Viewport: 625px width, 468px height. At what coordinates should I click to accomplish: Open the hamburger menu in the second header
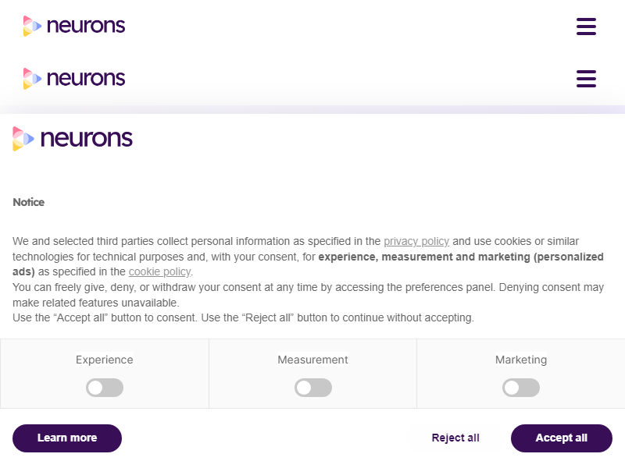[x=586, y=79]
